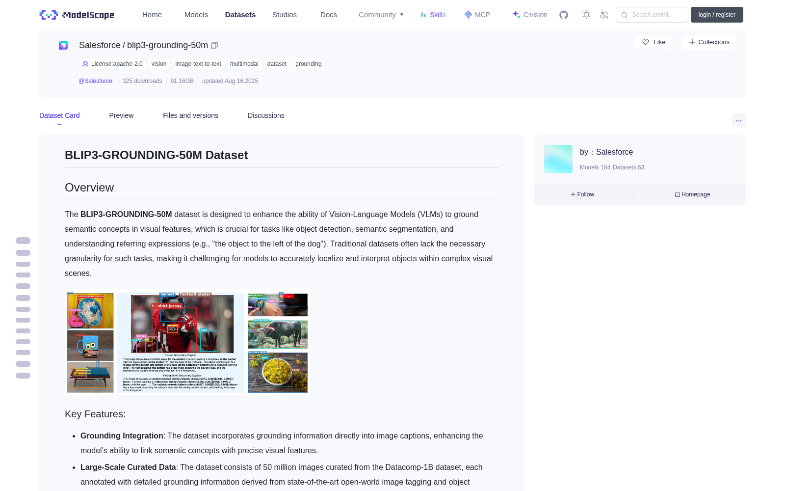Open the Salesforce Homepage button

click(692, 194)
